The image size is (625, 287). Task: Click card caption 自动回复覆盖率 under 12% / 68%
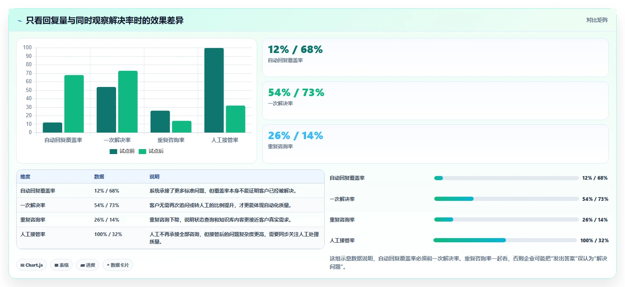286,60
